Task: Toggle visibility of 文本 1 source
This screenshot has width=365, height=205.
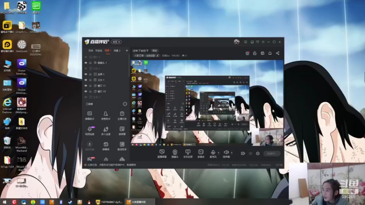Action: click(x=86, y=80)
